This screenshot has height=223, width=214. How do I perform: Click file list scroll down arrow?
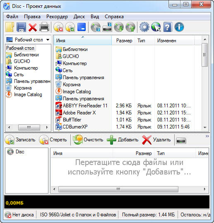(x=205, y=127)
